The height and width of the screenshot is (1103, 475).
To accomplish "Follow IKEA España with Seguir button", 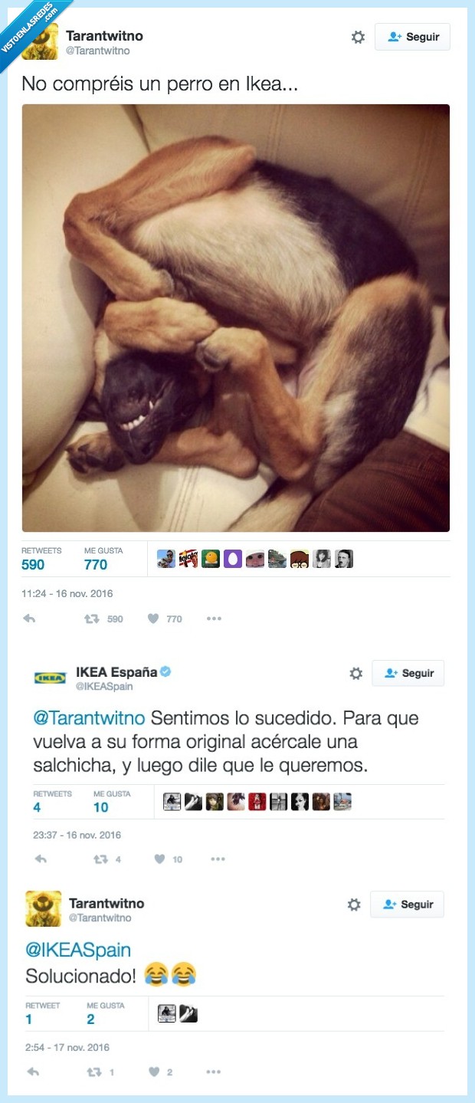I will tap(408, 673).
